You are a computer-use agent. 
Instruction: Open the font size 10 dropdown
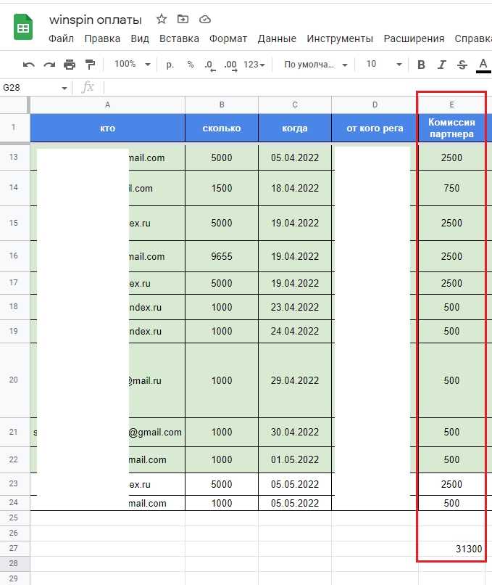point(380,65)
